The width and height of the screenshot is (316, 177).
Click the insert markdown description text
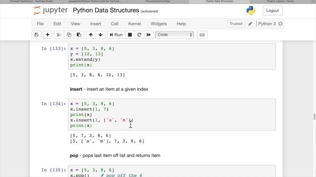109,89
